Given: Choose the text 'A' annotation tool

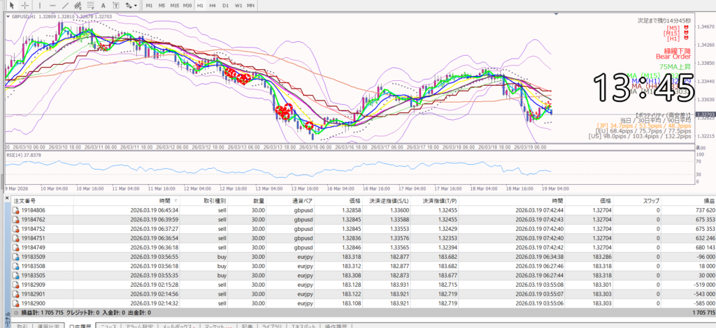Looking at the screenshot, I should pos(103,5).
